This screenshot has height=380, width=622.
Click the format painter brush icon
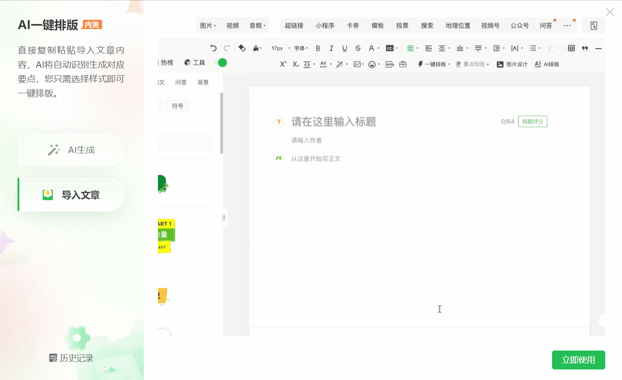pos(256,48)
